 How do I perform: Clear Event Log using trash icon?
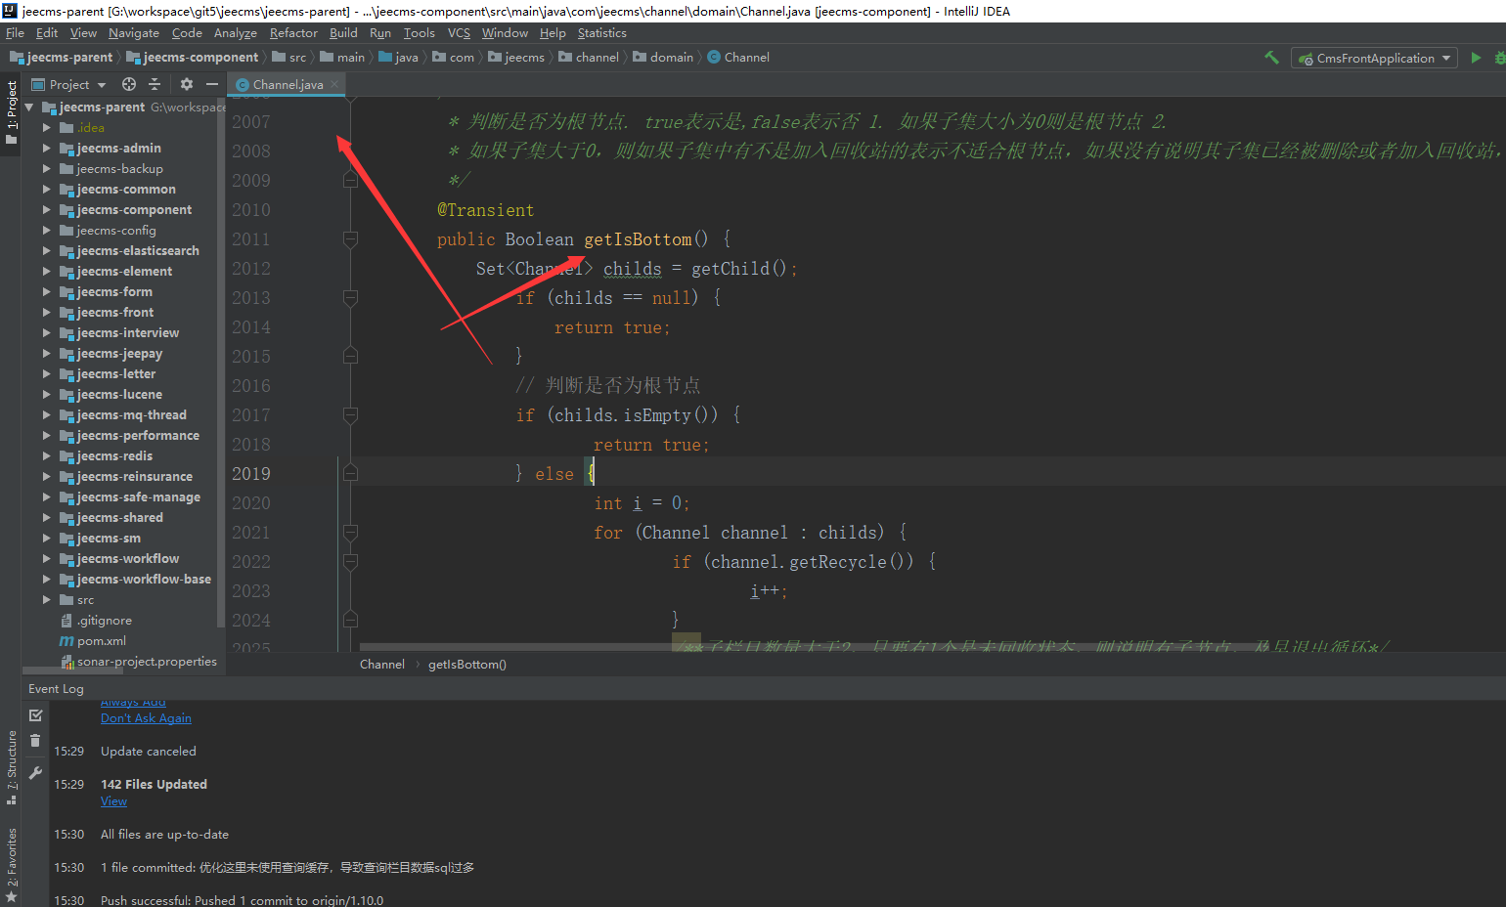tap(36, 741)
